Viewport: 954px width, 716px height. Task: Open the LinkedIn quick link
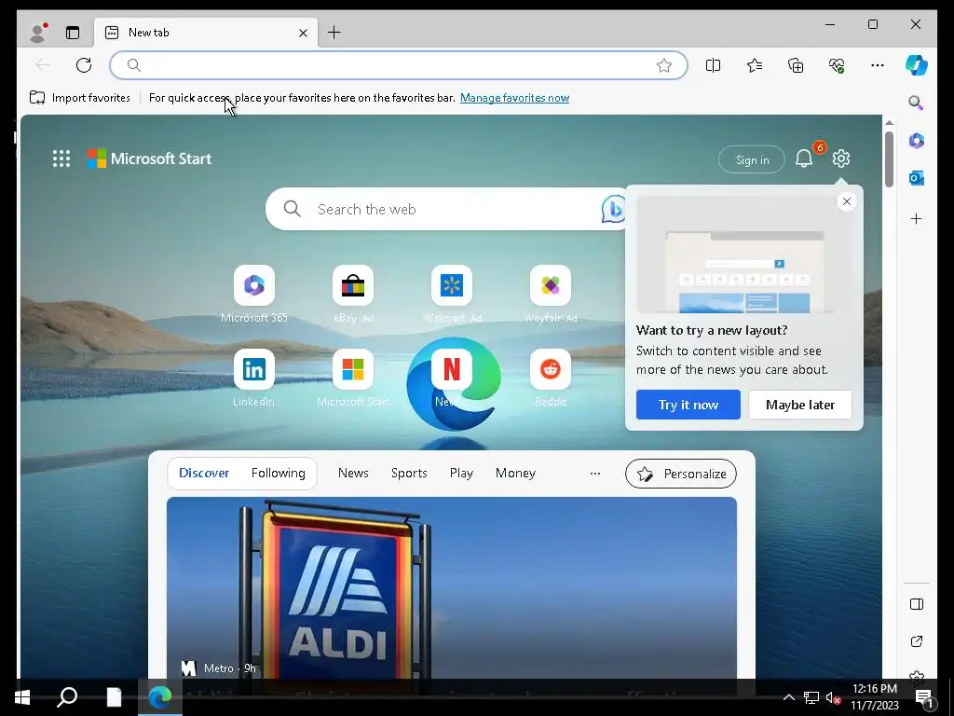[x=254, y=369]
